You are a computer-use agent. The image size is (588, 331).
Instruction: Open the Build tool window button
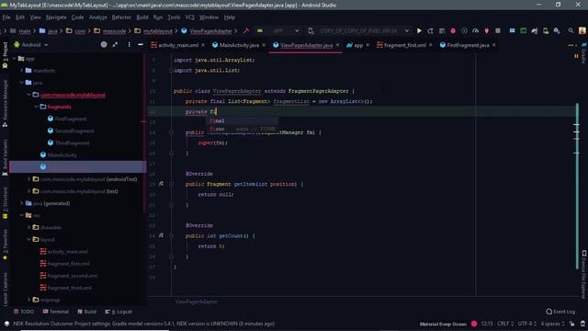point(86,312)
